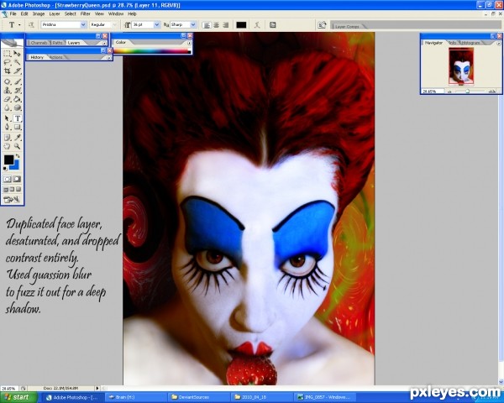The width and height of the screenshot is (504, 403).
Task: Open the History palette options menu arrow
Action: pos(109,58)
